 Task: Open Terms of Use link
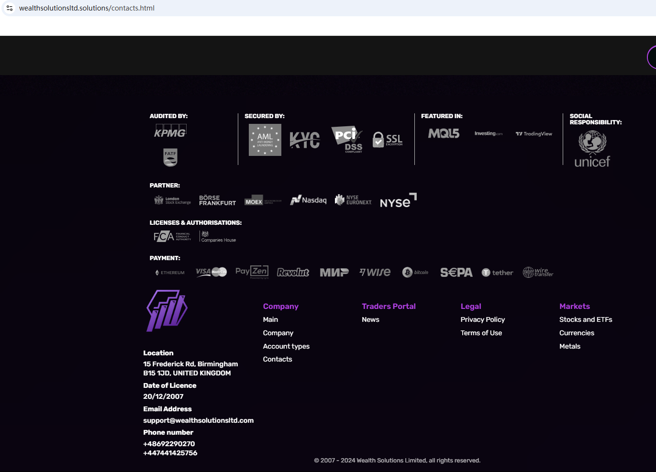[x=481, y=333]
